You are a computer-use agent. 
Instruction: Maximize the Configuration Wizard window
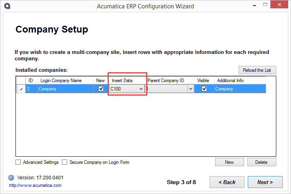coord(265,5)
